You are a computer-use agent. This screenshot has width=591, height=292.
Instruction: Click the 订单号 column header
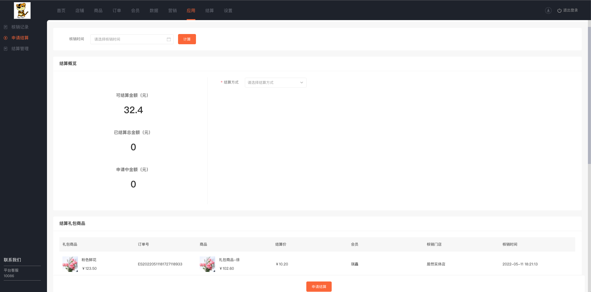point(143,244)
